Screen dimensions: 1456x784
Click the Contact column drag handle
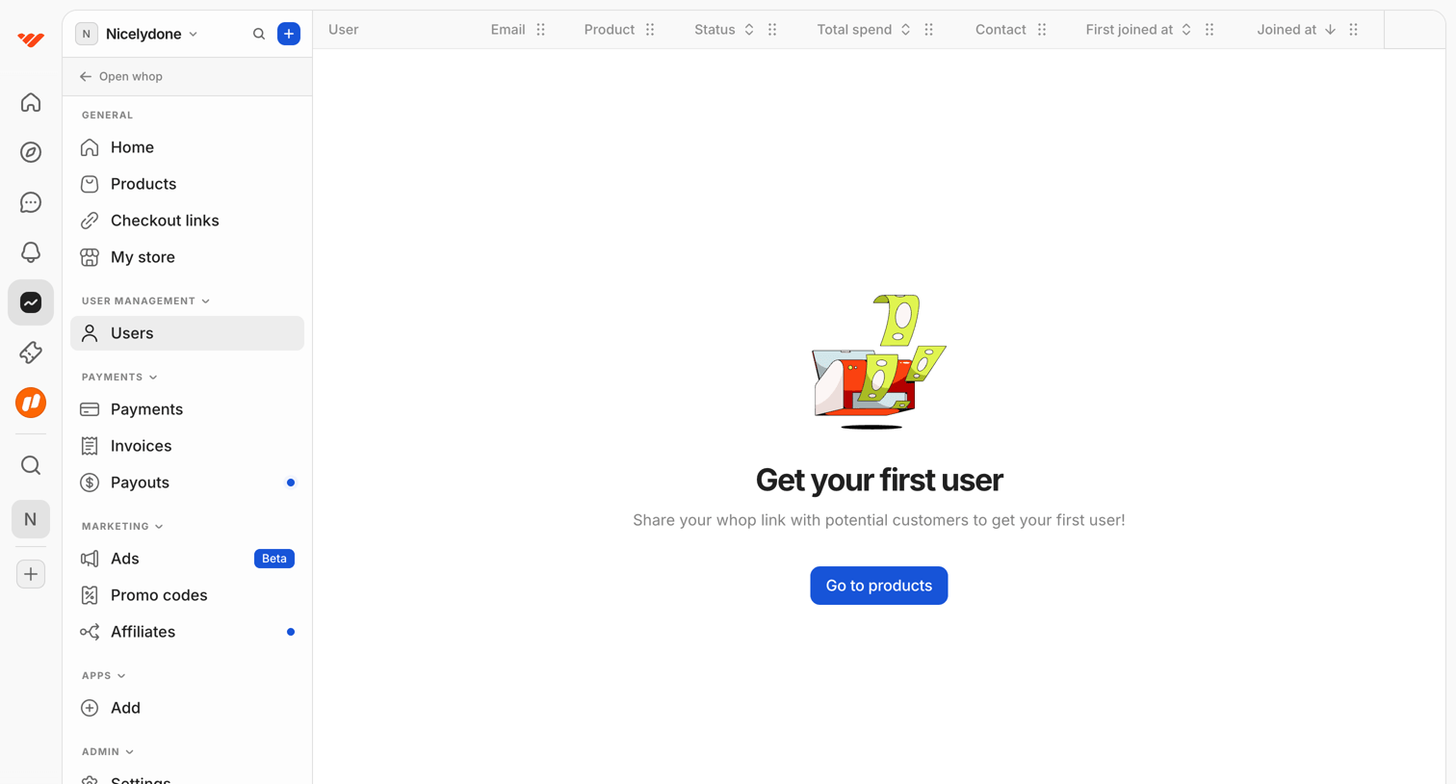point(1042,30)
